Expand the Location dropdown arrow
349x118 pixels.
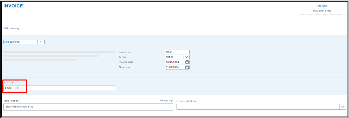click(343, 107)
